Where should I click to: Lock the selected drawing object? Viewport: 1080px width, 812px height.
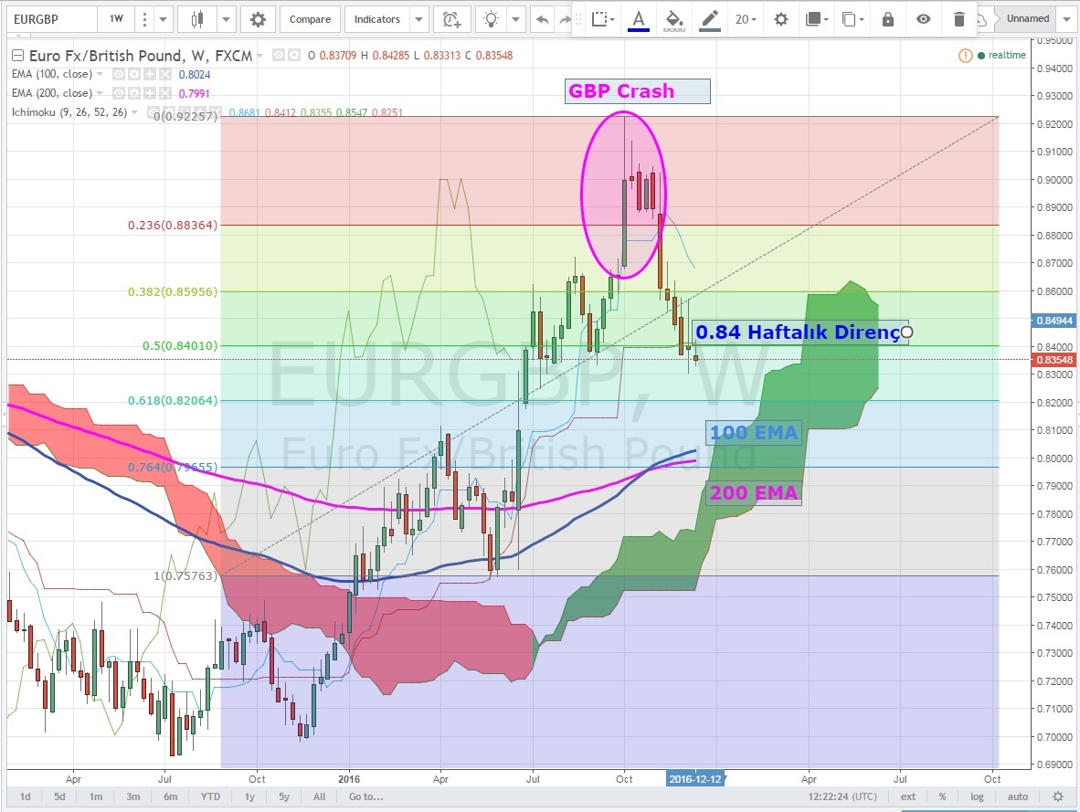[888, 19]
